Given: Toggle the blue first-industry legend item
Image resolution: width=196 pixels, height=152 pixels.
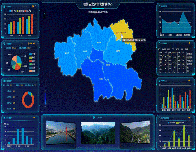Looking at the screenshot, I should (x=13, y=11).
